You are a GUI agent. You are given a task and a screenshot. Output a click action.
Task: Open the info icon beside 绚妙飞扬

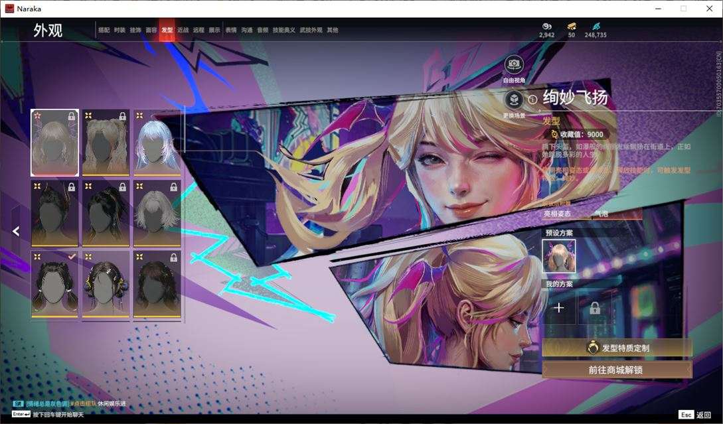(x=532, y=99)
